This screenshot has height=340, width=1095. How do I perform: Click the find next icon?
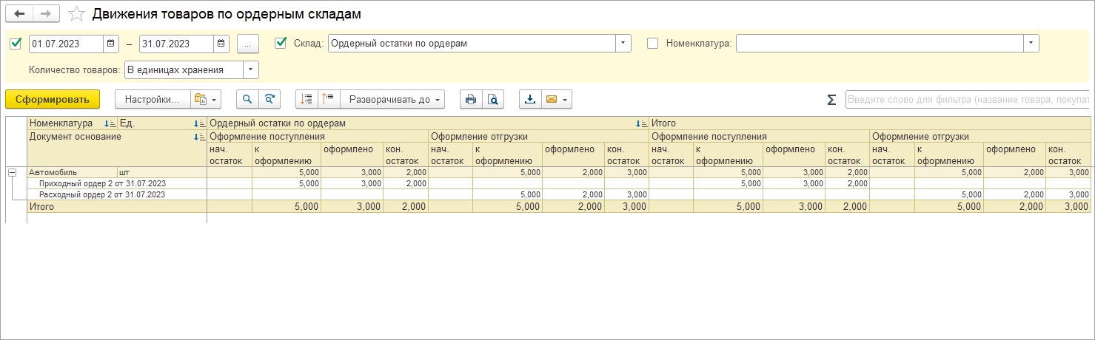[x=271, y=99]
